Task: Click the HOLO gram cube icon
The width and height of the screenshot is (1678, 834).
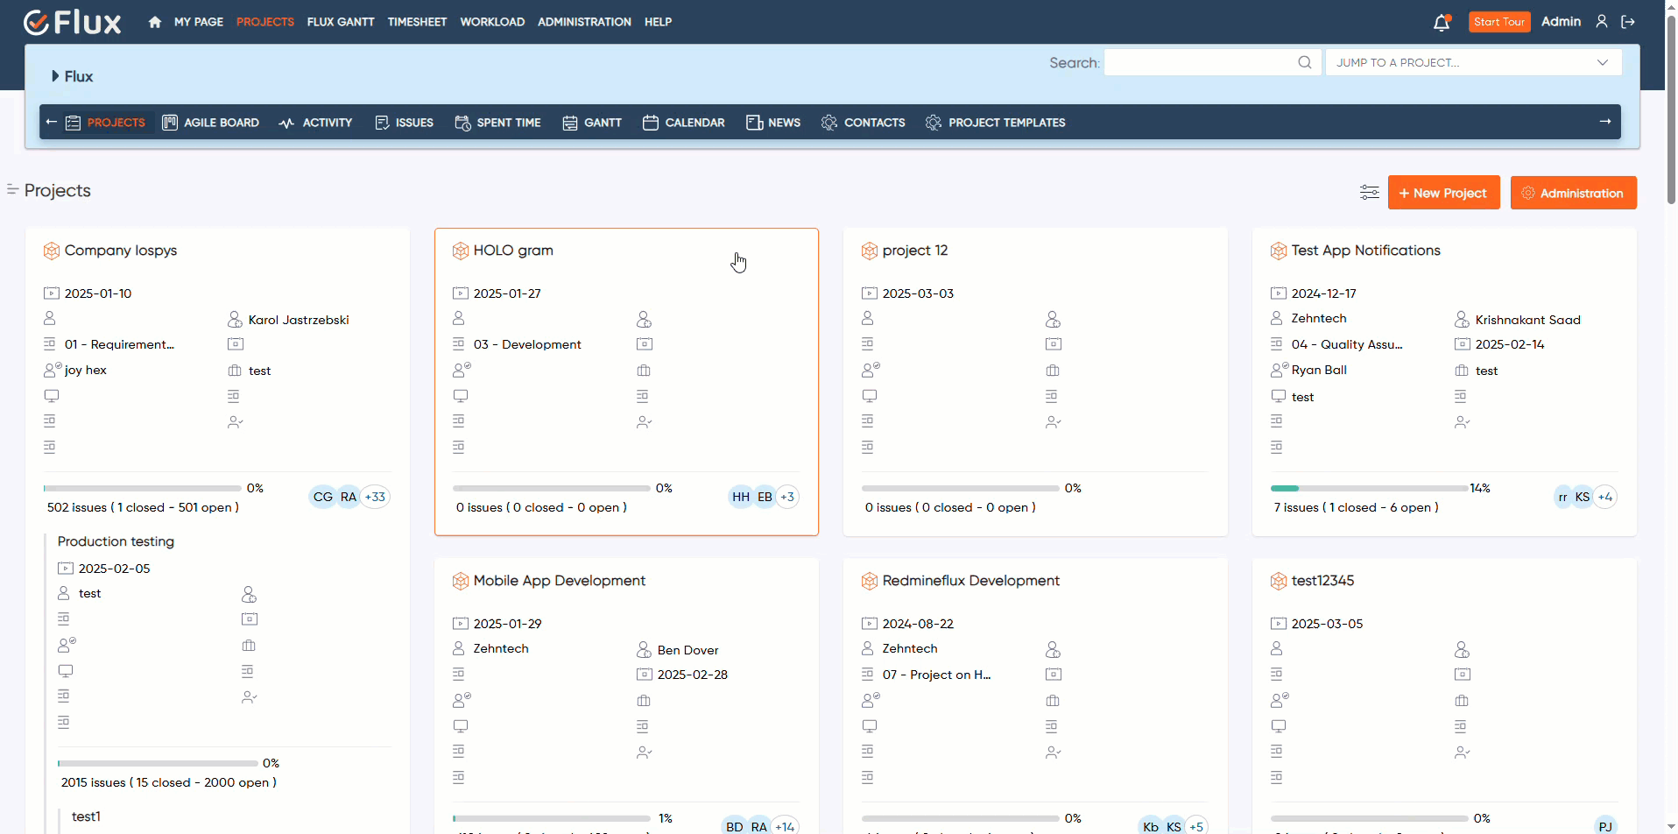Action: (461, 251)
